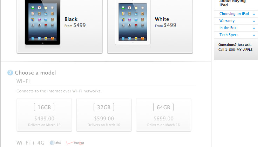Expand the In the Box section
264x147 pixels.
pyautogui.click(x=236, y=28)
